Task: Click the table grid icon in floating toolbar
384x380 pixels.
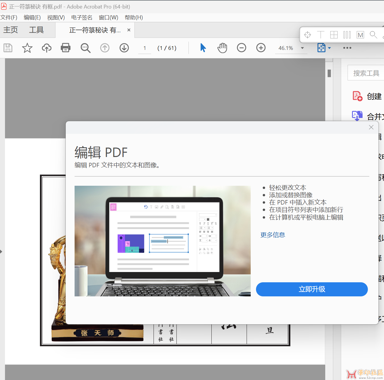Action: click(334, 35)
